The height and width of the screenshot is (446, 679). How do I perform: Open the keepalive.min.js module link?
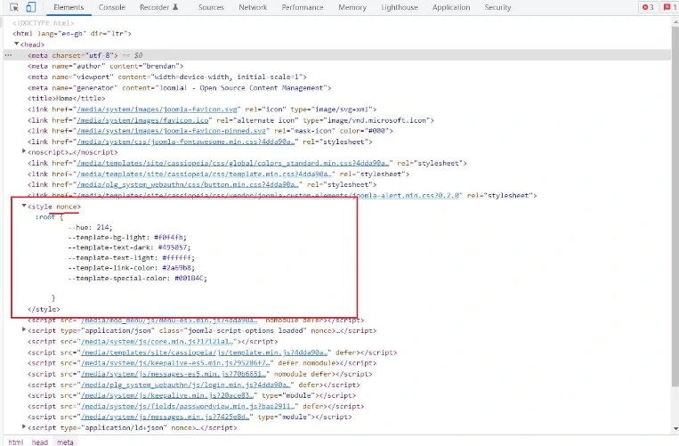tap(167, 395)
